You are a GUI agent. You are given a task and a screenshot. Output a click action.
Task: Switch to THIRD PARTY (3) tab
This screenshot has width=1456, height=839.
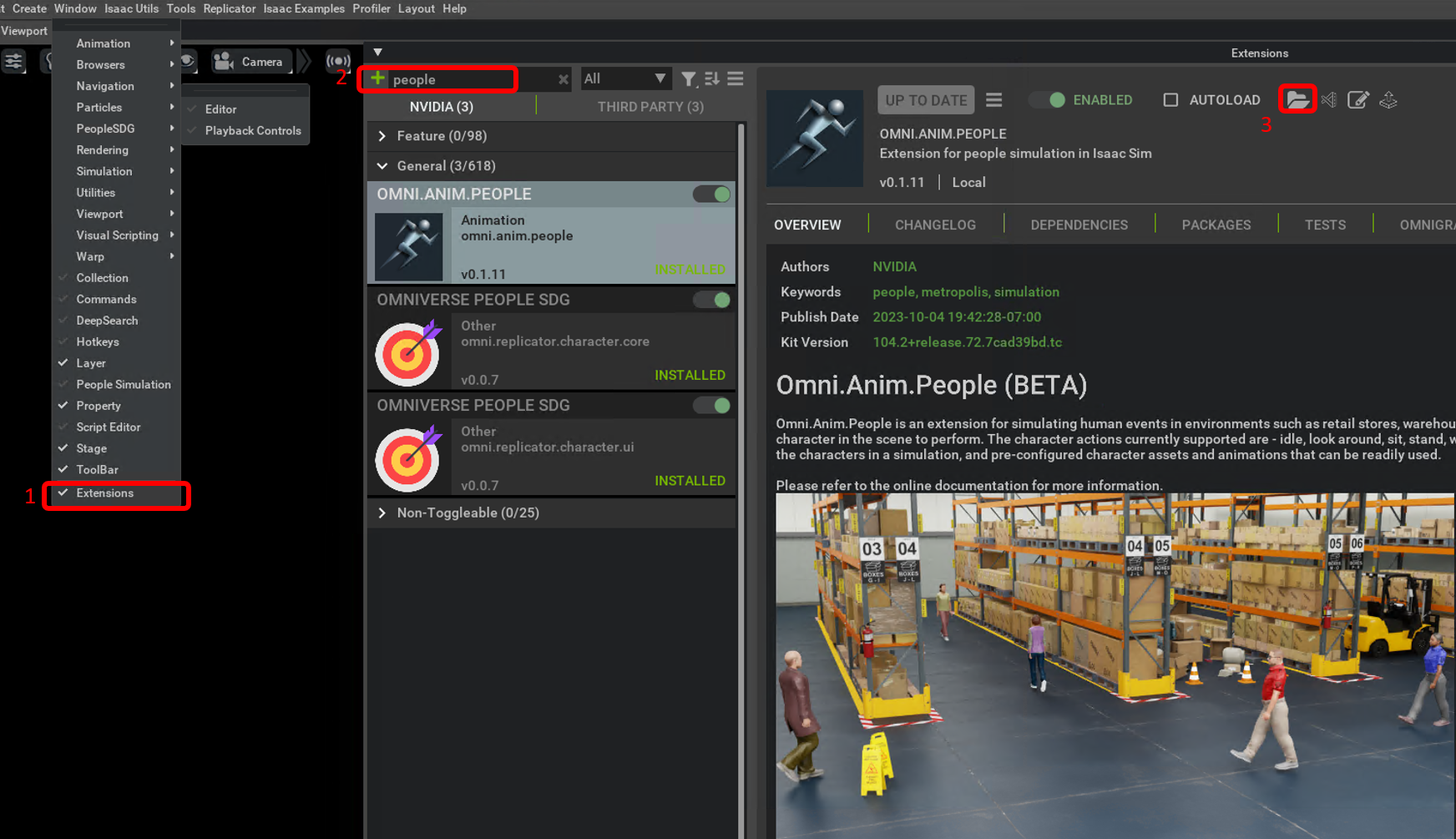point(650,107)
